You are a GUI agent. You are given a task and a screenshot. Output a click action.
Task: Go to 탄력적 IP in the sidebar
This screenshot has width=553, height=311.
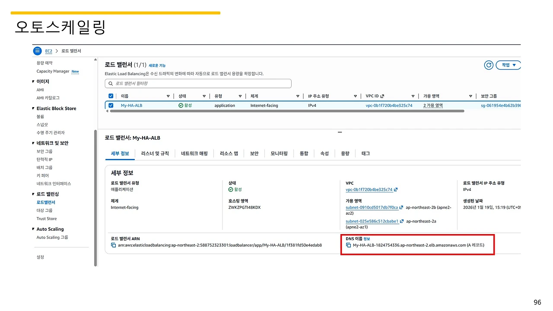click(44, 159)
